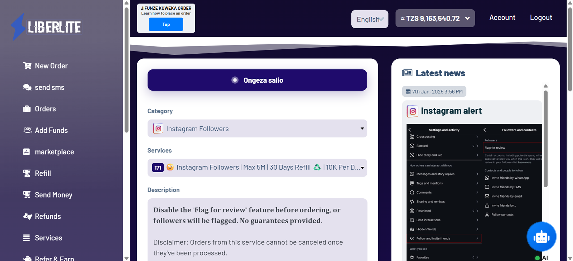Click the Disclaimer text in description
This screenshot has width=573, height=261.
click(x=248, y=247)
